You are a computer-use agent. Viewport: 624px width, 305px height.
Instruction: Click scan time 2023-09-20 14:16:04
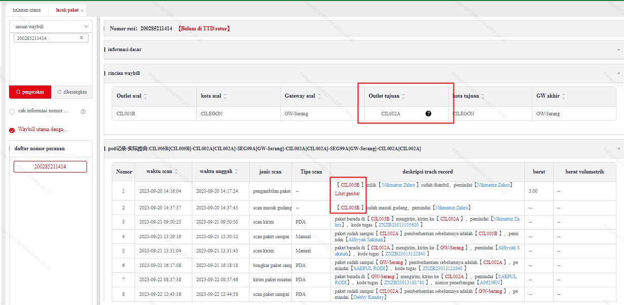click(160, 191)
